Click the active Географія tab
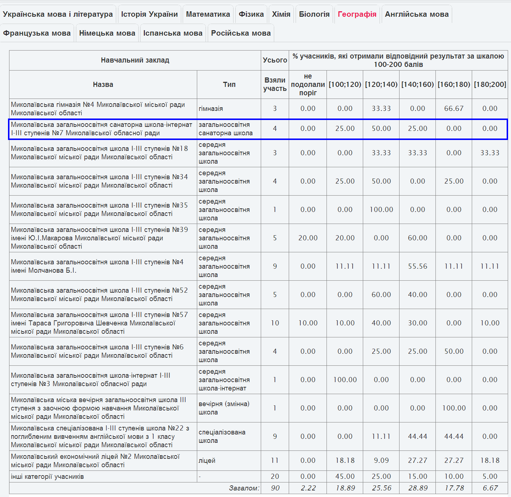This screenshot has height=497, width=511. coord(357,14)
